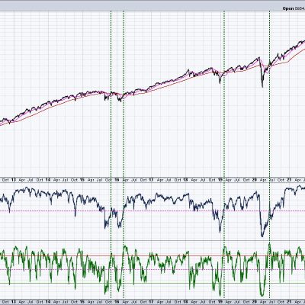Click the late 2018 price dip low
305x305 pixels.
[220, 82]
